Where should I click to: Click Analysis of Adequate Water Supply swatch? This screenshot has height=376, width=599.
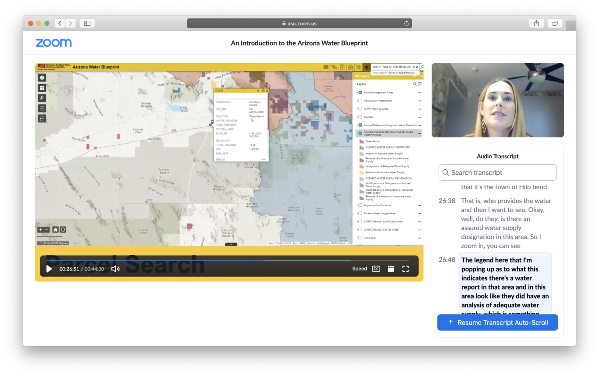coord(361,172)
